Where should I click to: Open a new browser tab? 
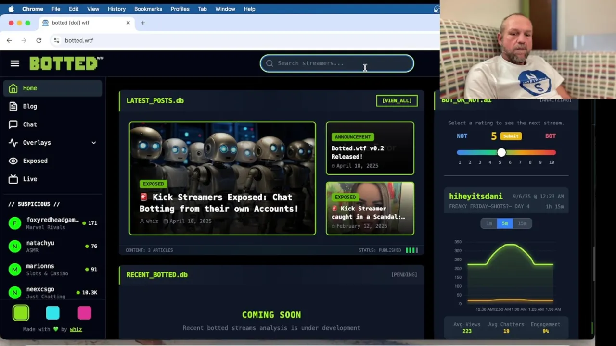[x=142, y=23]
